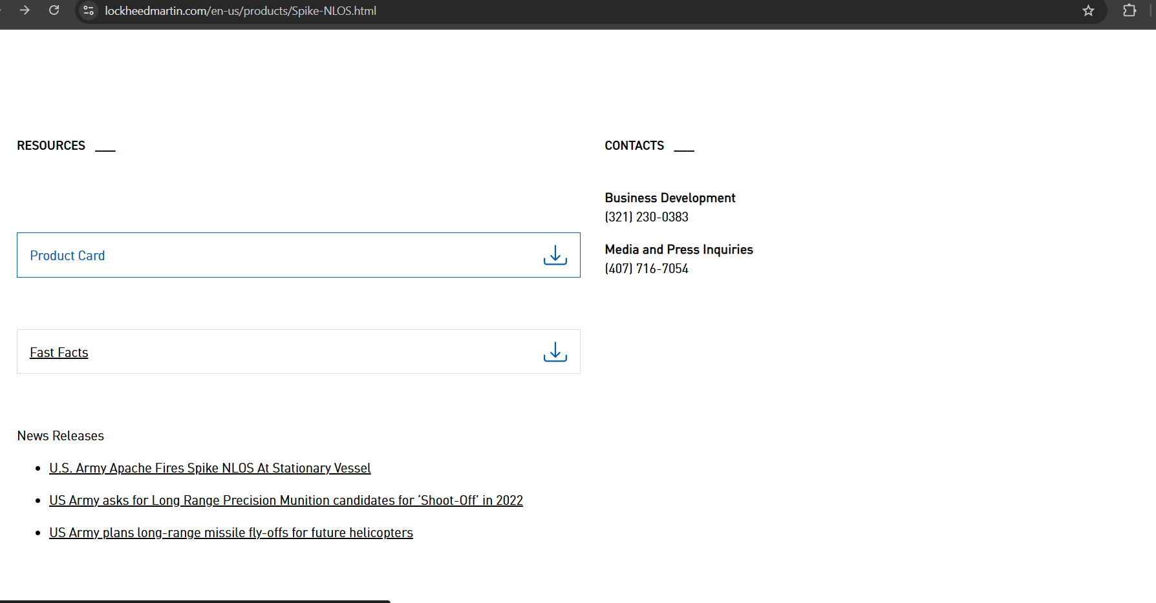The height and width of the screenshot is (603, 1156).
Task: Click the Fast Facts download icon
Action: (x=555, y=352)
